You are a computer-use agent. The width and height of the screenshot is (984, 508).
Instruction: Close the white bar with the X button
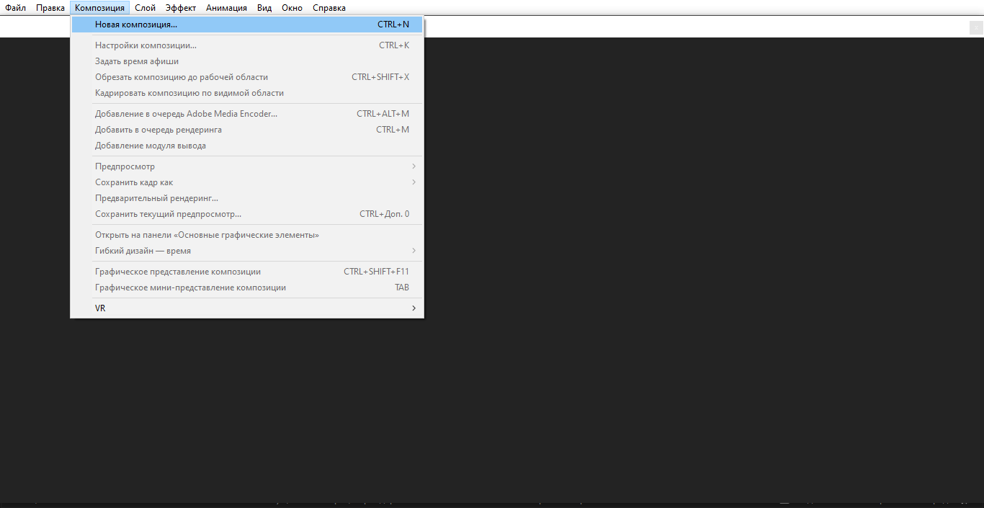pyautogui.click(x=975, y=27)
